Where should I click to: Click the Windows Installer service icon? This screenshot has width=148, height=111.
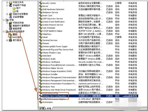[40, 74]
